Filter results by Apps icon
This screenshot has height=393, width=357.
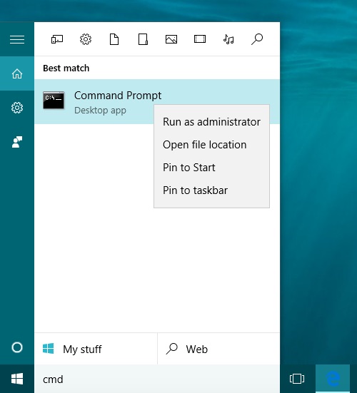[x=57, y=39]
